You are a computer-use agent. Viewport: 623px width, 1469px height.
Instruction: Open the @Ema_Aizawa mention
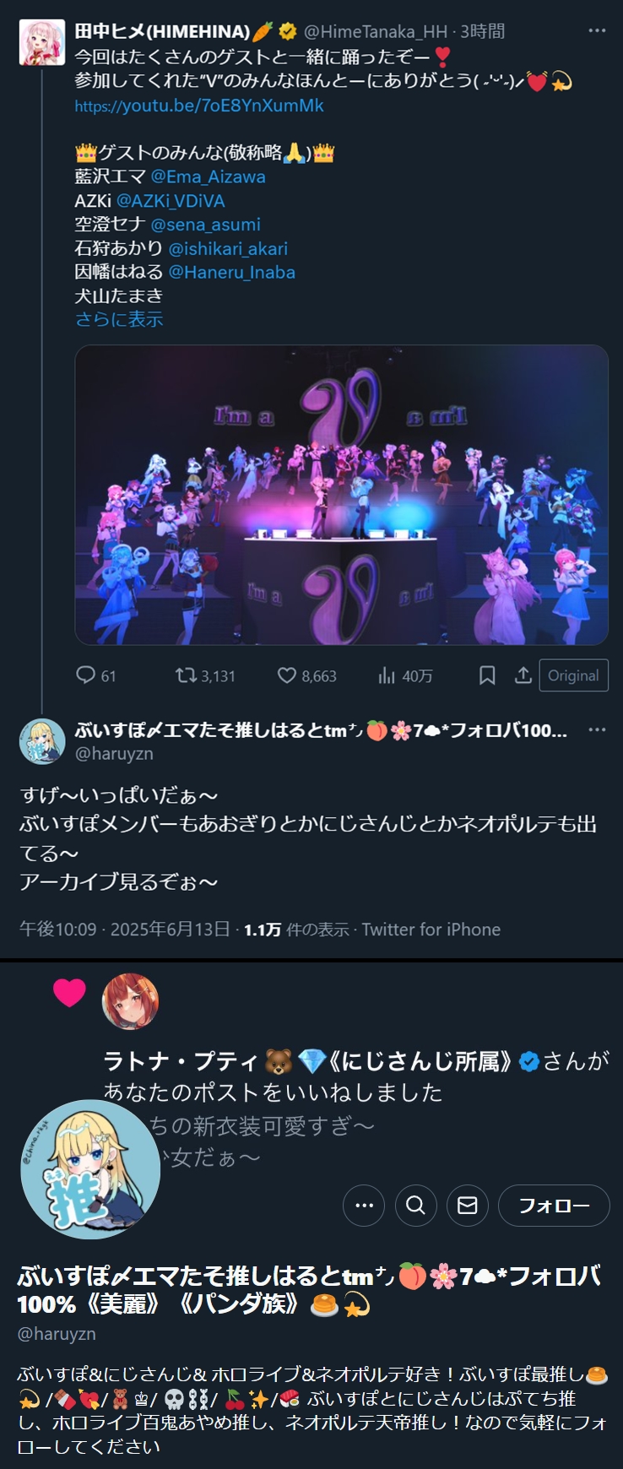click(209, 176)
